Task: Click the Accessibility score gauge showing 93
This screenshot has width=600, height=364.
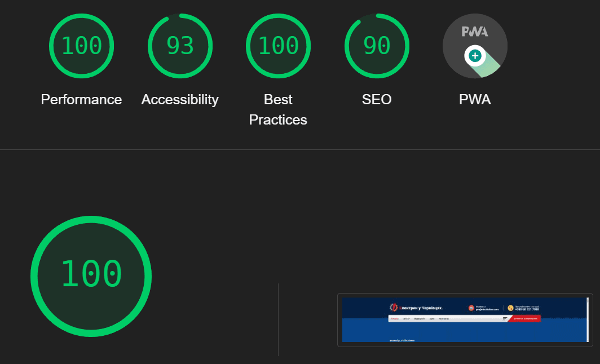Action: pos(180,46)
